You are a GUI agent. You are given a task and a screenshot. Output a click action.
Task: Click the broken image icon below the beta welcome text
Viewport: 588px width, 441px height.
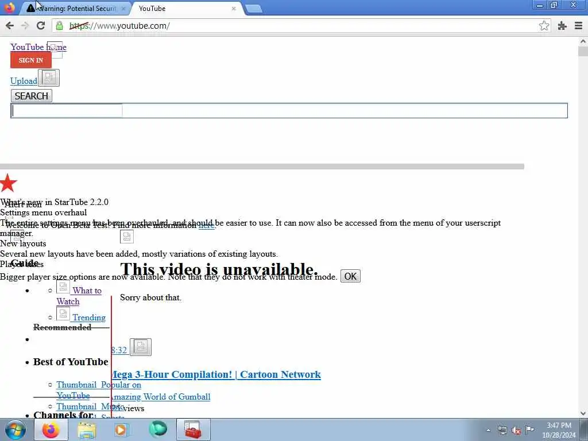tap(127, 237)
